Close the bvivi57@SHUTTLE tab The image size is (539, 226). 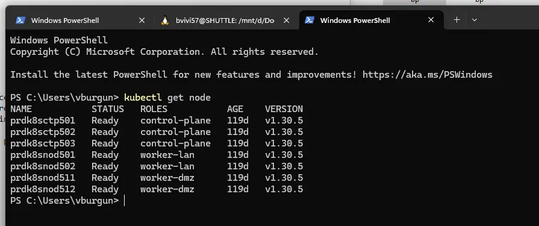(x=286, y=20)
